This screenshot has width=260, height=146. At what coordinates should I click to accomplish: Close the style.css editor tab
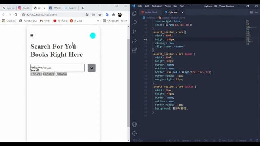[x=182, y=12]
